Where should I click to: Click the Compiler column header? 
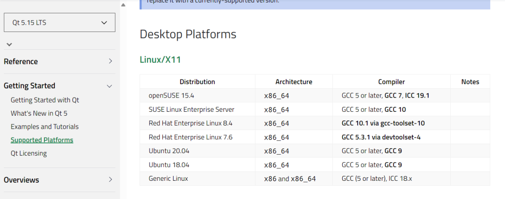(x=391, y=82)
